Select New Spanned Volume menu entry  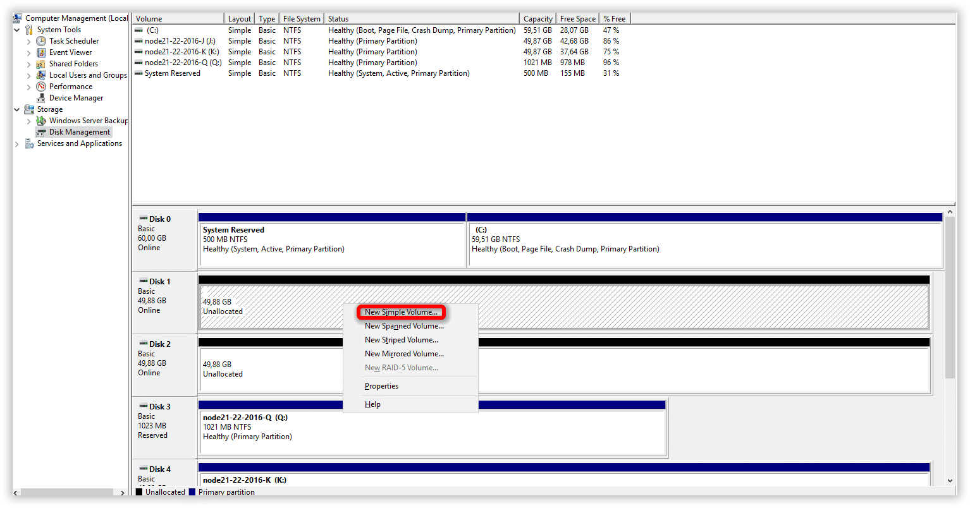point(404,326)
